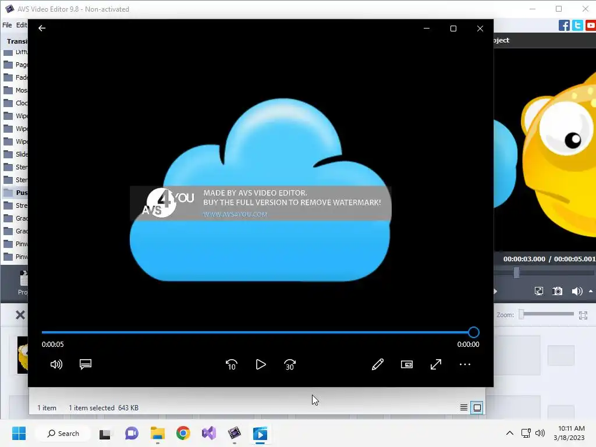596x447 pixels.
Task: Open Google Chrome from the taskbar
Action: [x=183, y=433]
